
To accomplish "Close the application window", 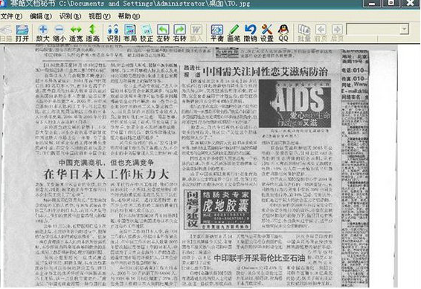I will [411, 3].
